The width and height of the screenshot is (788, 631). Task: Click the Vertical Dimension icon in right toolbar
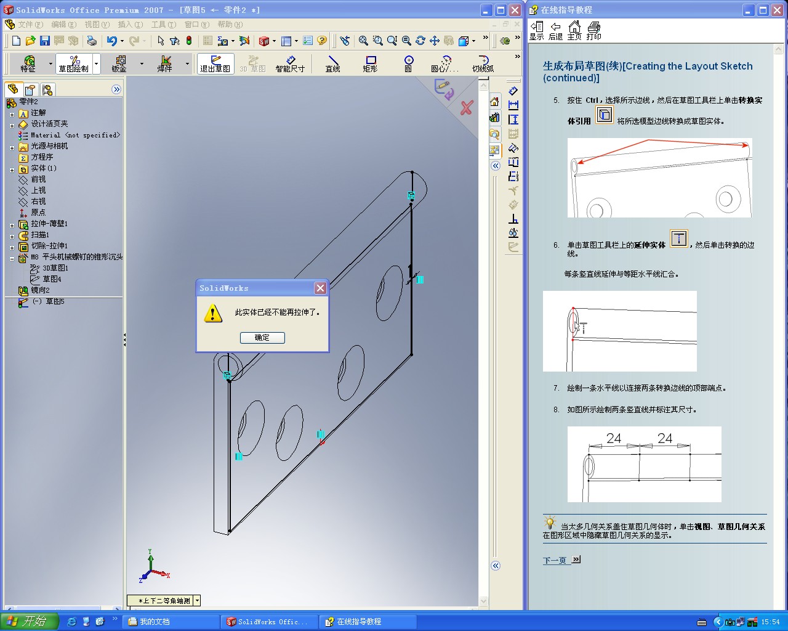tap(513, 120)
